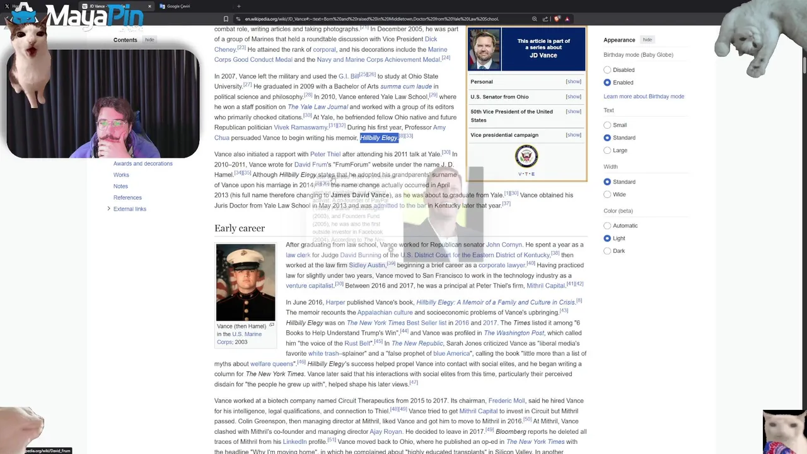Image resolution: width=807 pixels, height=454 pixels.
Task: Open the Harper publisher link
Action: [x=335, y=303]
